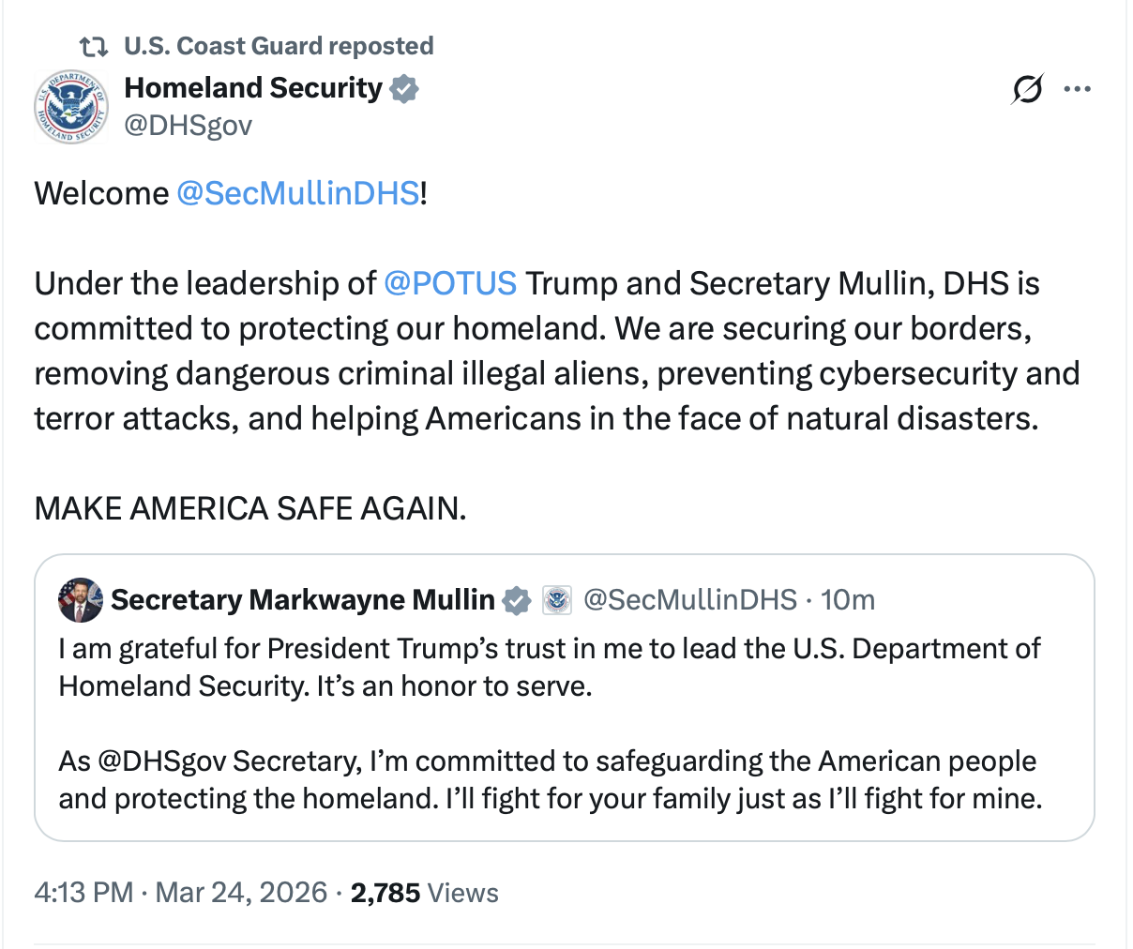Open the 4:13 PM Mar 24, 2026 timestamp
Screen dimensions: 1133x949
[181, 892]
